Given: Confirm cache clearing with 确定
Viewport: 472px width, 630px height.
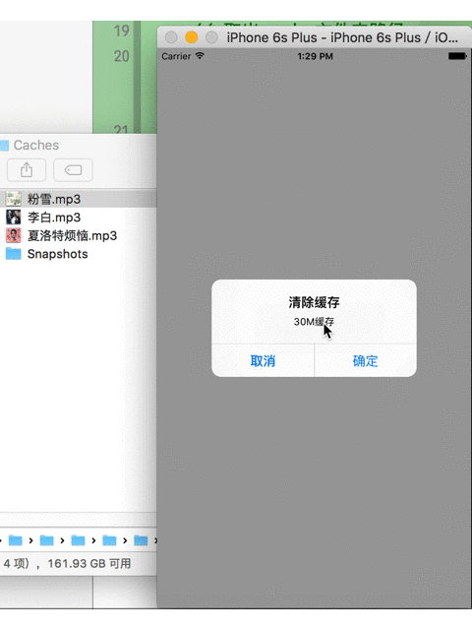Looking at the screenshot, I should click(365, 360).
